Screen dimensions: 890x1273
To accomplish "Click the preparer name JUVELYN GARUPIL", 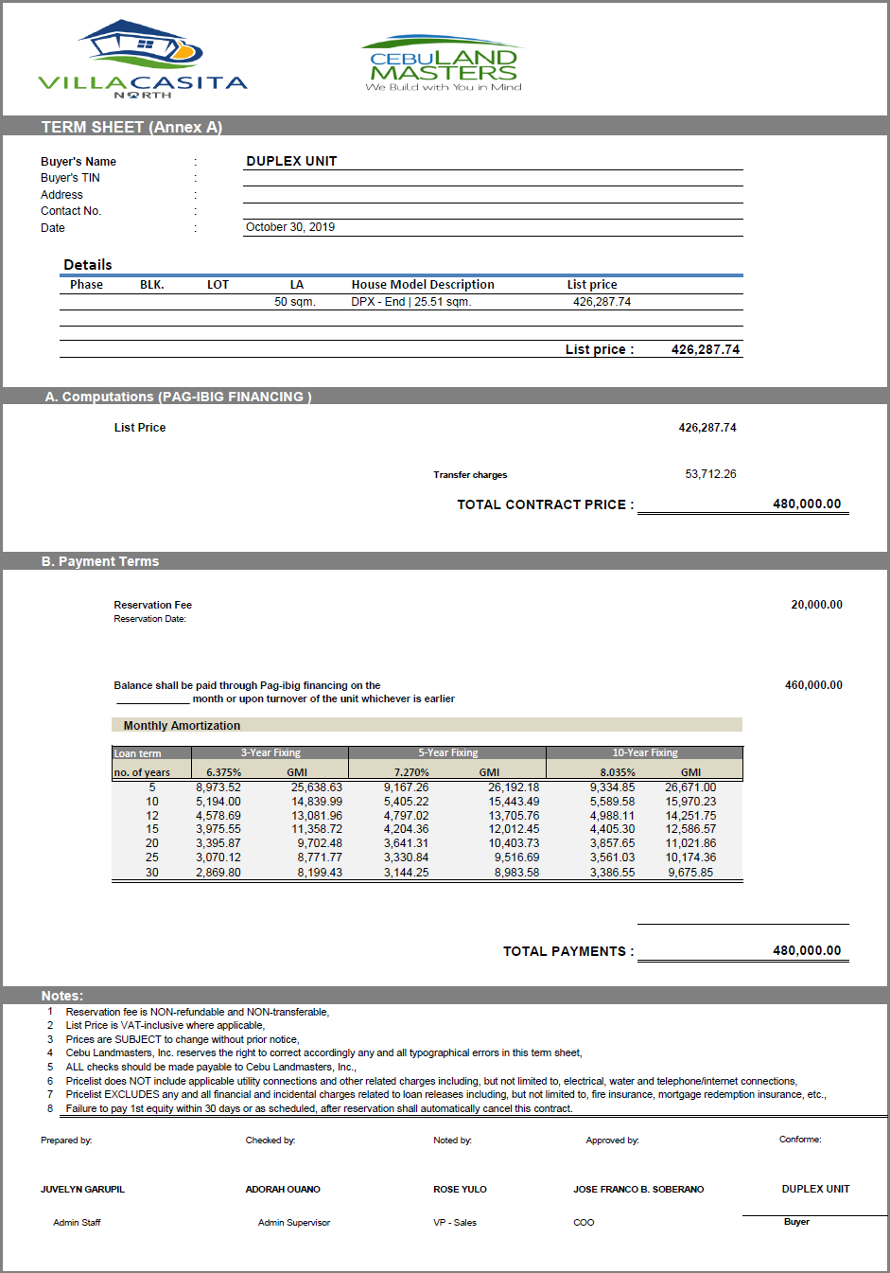I will click(x=82, y=1190).
